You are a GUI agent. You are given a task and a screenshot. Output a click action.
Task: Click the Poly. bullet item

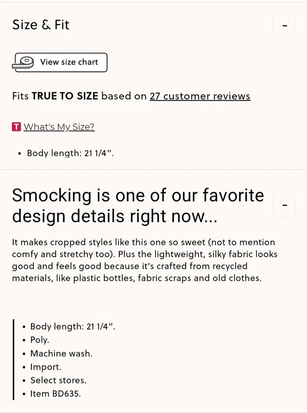[x=40, y=340]
